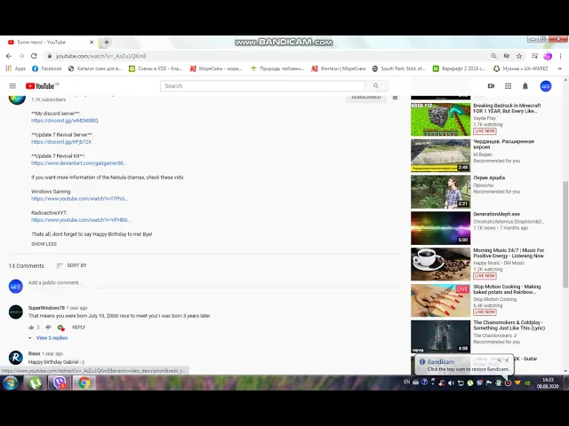The width and height of the screenshot is (569, 426).
Task: Click the Chrome taskbar icon
Action: pos(84,383)
